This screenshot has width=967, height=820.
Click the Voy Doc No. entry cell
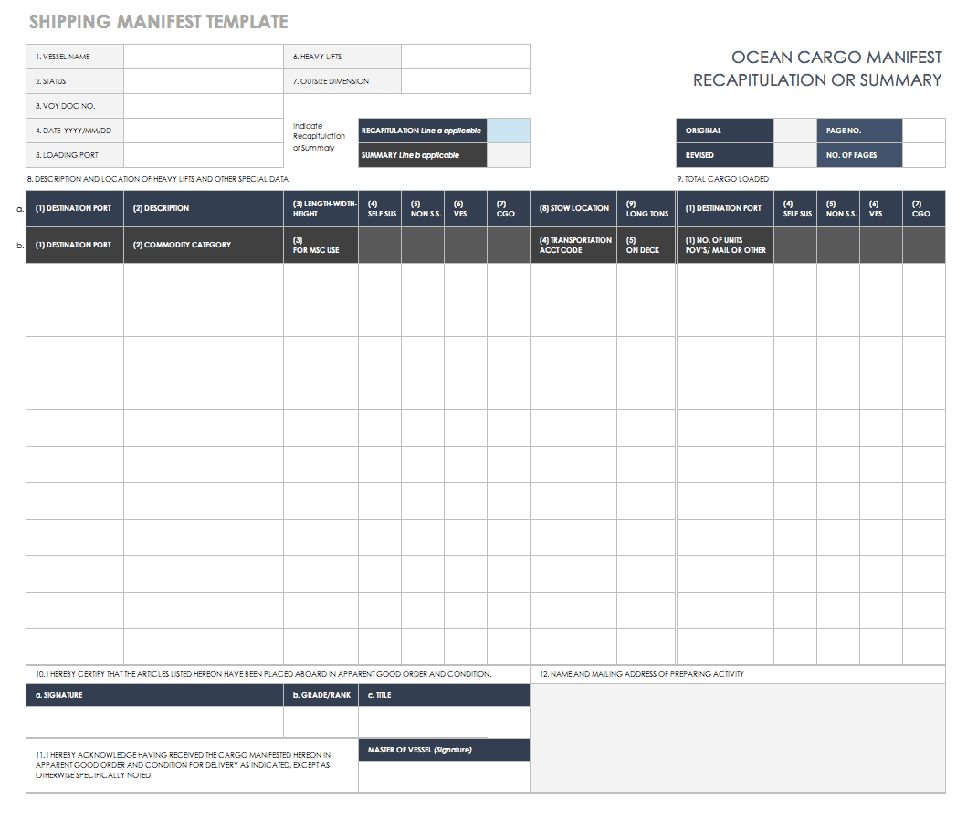[203, 106]
